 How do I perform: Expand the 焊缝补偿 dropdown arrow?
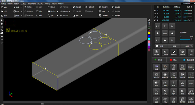click(70, 11)
